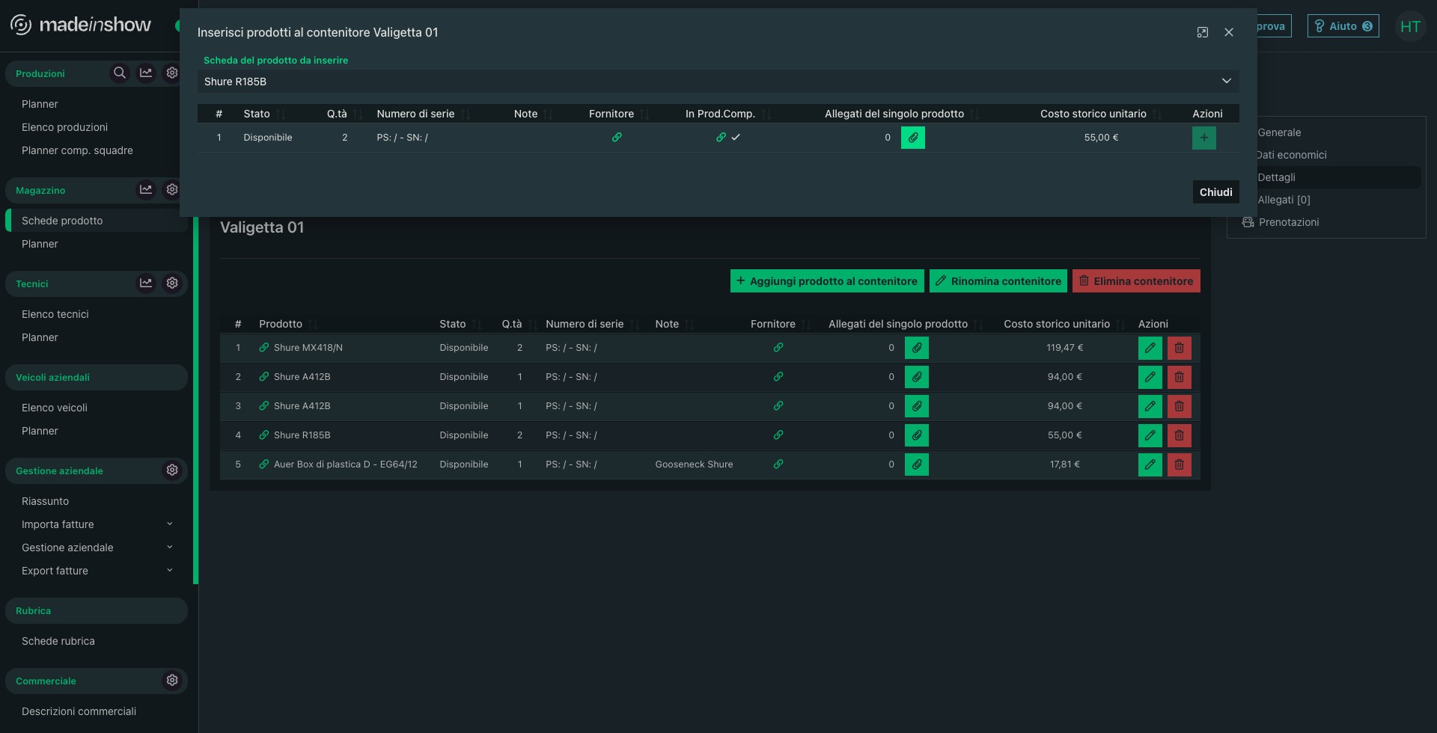Open attachments for the Shure MX418/N row

pos(917,348)
